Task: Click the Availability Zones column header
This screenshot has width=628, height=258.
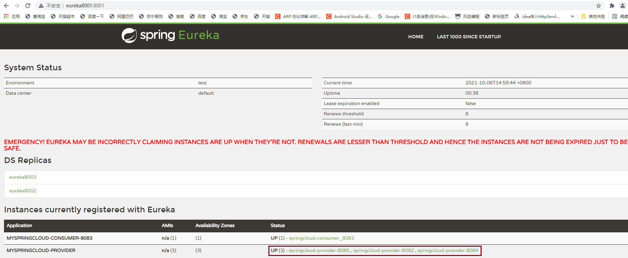Action: [x=215, y=226]
